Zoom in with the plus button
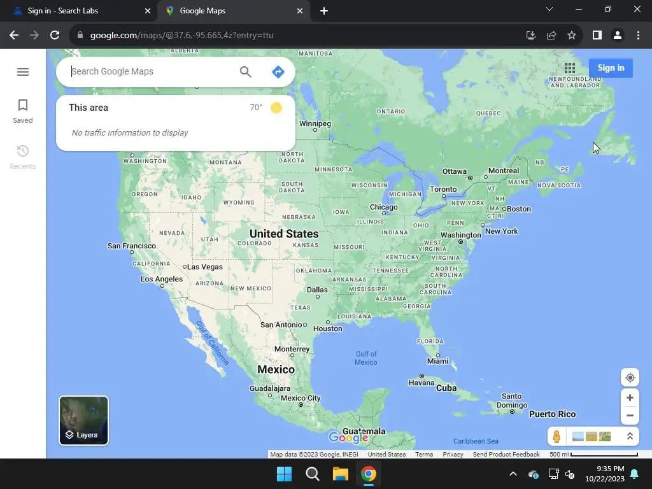Screen dimensions: 652x489 (630, 397)
